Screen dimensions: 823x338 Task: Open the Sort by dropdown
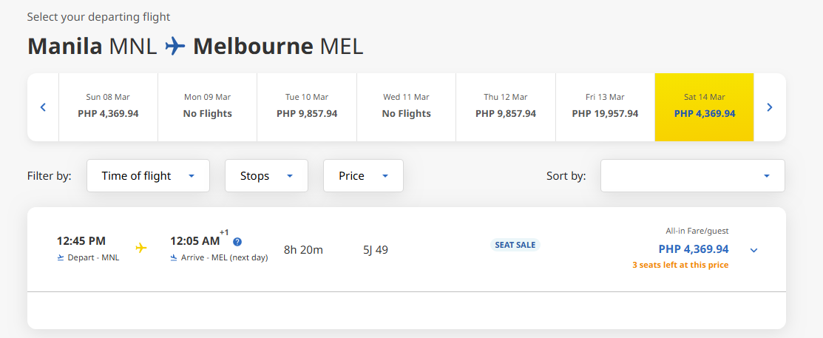click(x=693, y=176)
